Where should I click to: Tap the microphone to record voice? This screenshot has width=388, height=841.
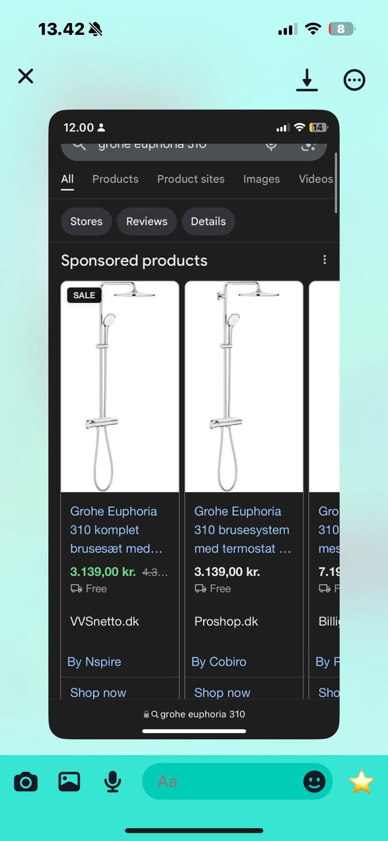(112, 782)
